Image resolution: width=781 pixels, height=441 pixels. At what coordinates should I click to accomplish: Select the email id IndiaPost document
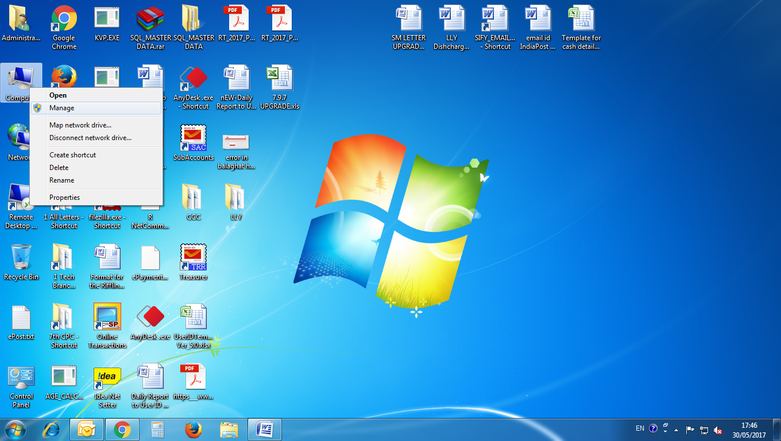(x=538, y=28)
